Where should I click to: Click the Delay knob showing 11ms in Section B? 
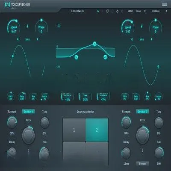(126, 153)
